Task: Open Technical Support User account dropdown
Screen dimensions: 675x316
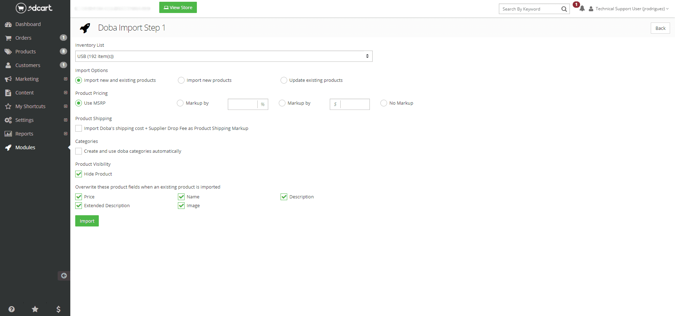Action: pos(629,9)
